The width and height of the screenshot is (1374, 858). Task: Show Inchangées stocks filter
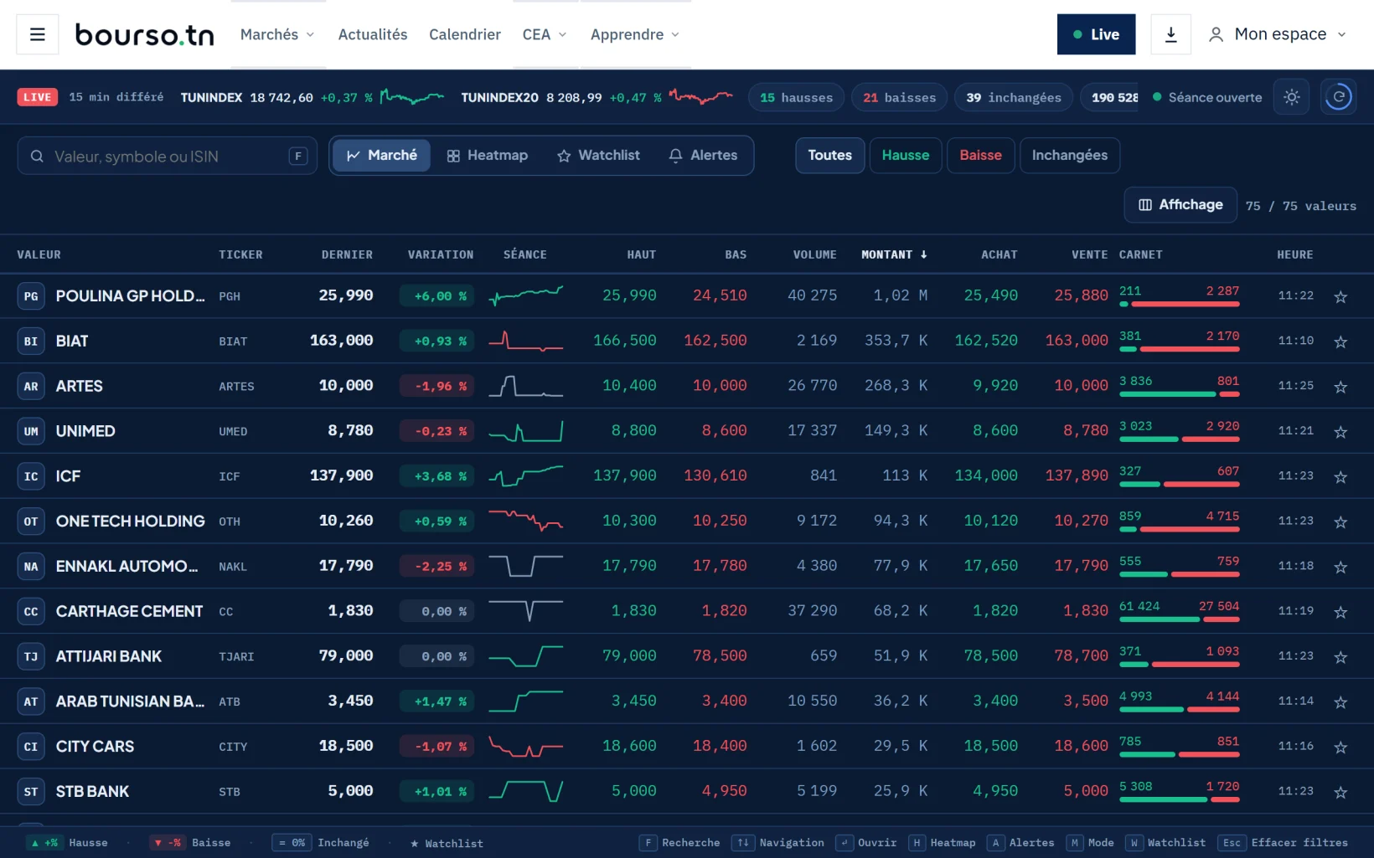(x=1070, y=156)
